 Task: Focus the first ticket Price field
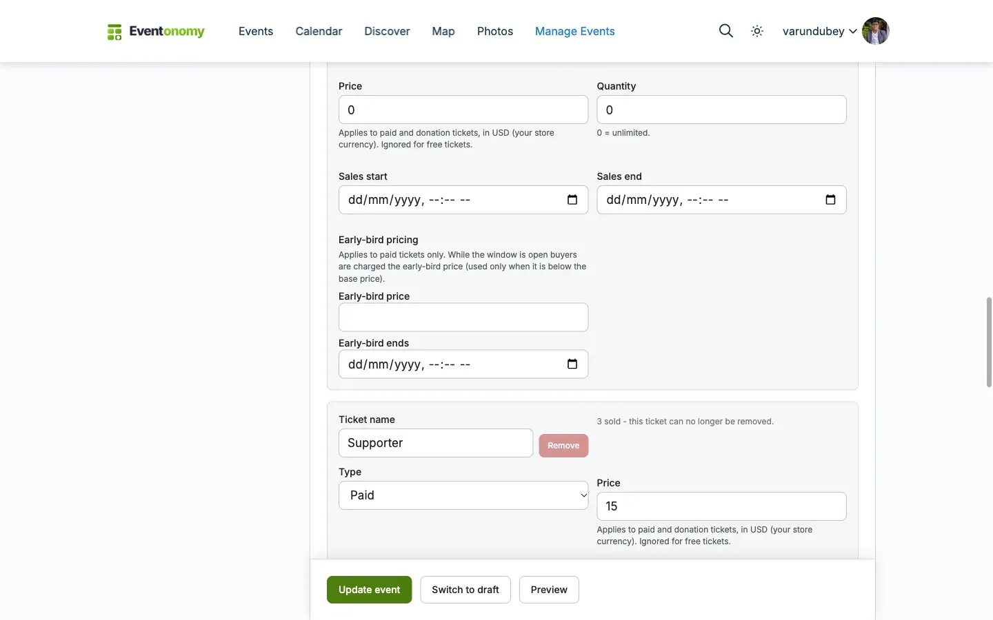tap(463, 110)
